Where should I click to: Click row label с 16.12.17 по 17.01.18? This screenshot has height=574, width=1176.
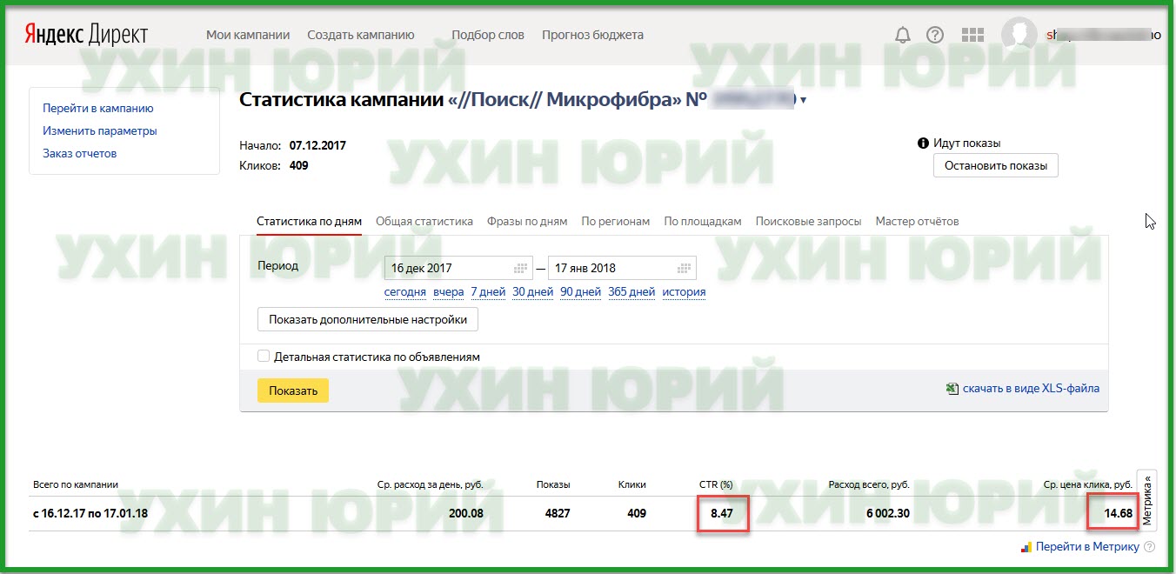click(x=90, y=513)
